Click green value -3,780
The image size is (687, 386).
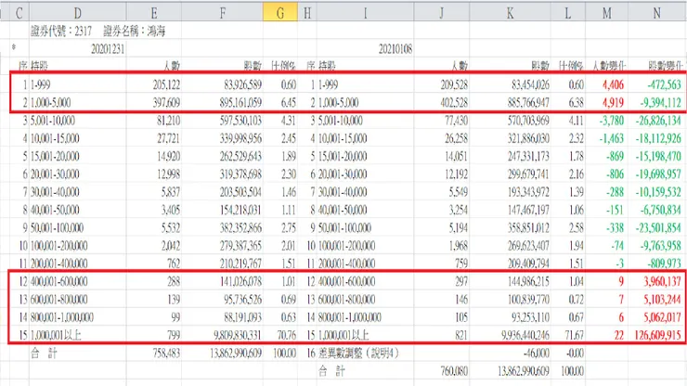(611, 121)
